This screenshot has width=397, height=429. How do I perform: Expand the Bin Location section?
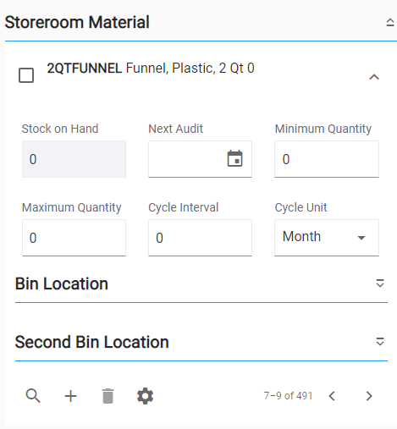coord(380,283)
